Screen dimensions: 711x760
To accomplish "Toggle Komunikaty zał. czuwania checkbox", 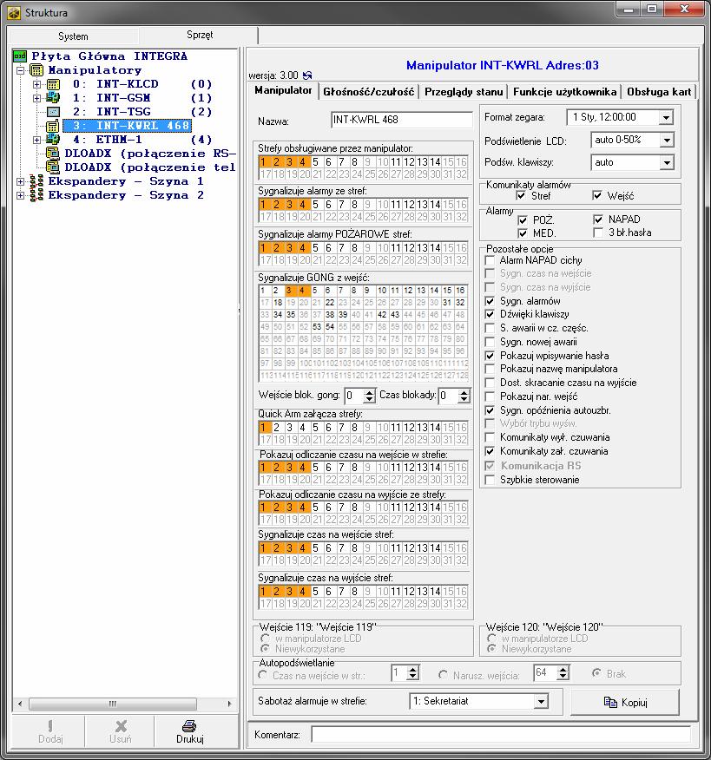I will (x=490, y=451).
